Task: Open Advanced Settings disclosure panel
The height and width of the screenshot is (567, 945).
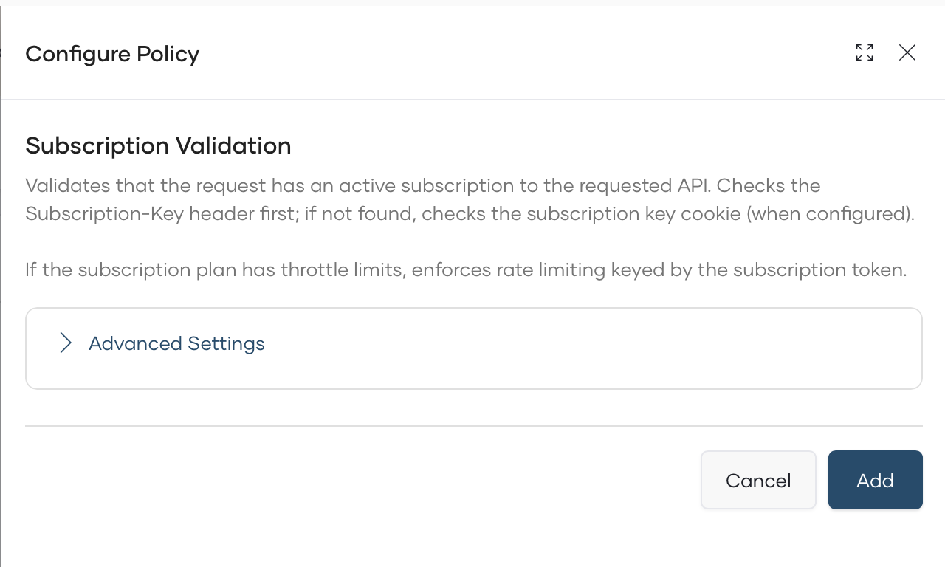Action: [x=176, y=343]
